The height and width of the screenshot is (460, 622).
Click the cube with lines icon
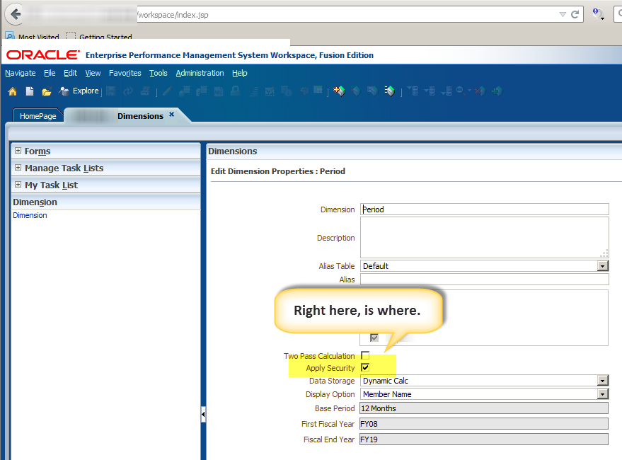click(389, 91)
